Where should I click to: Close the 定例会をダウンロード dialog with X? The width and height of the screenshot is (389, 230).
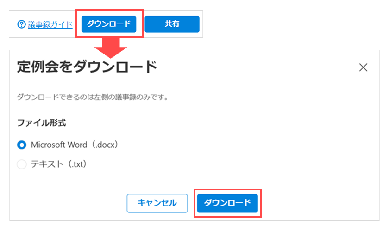click(363, 67)
